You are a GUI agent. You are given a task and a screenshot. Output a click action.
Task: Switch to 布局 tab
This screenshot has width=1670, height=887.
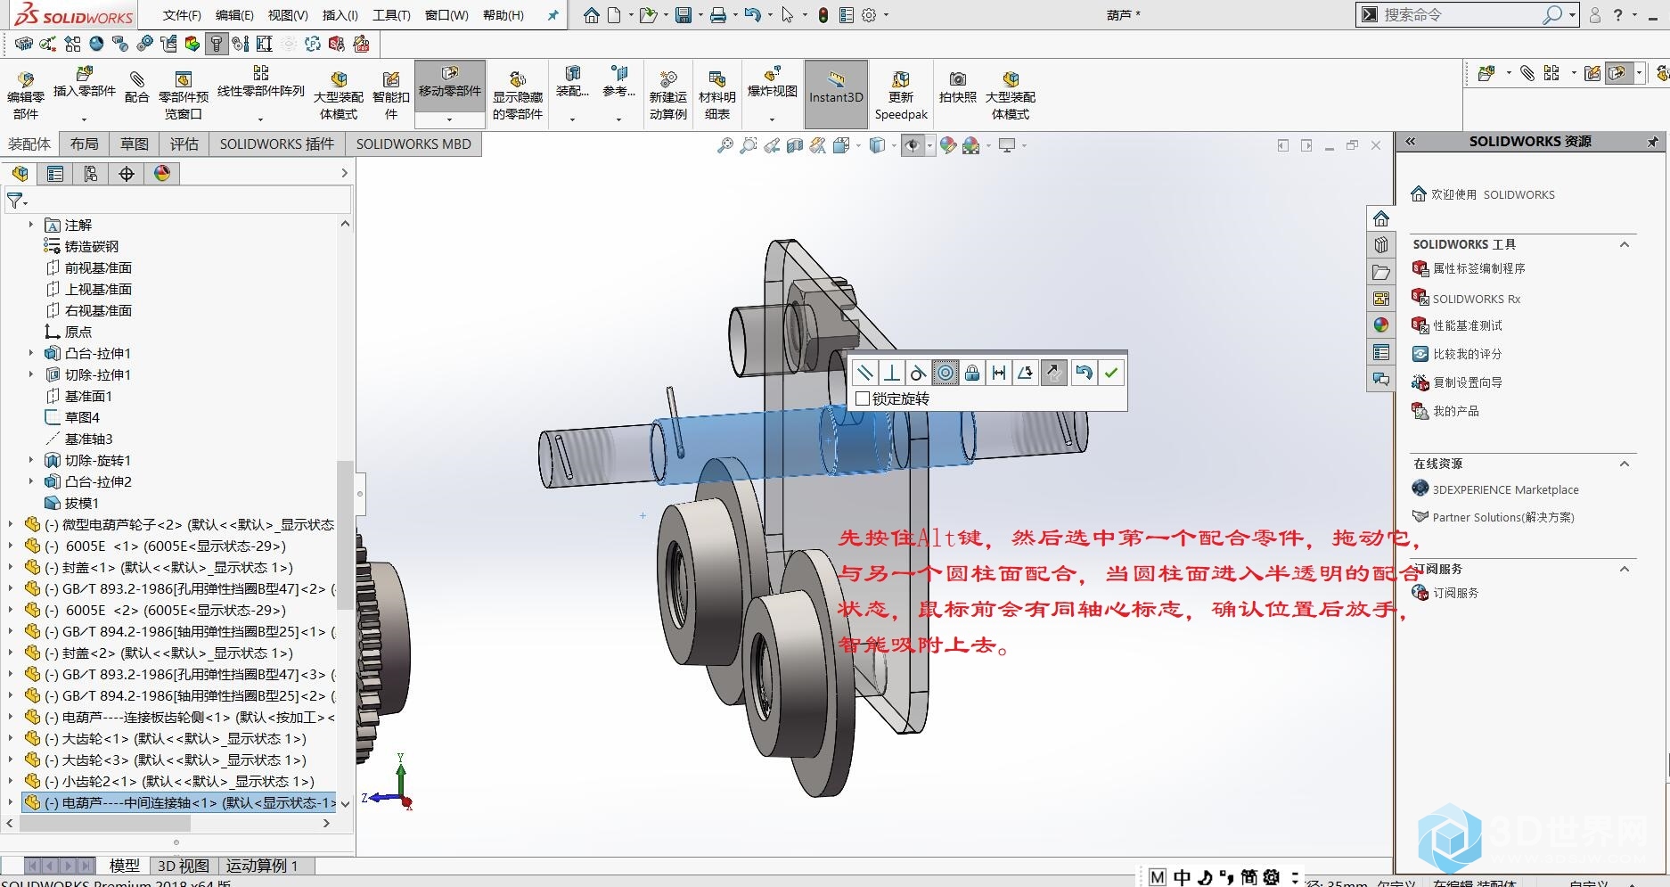85,144
